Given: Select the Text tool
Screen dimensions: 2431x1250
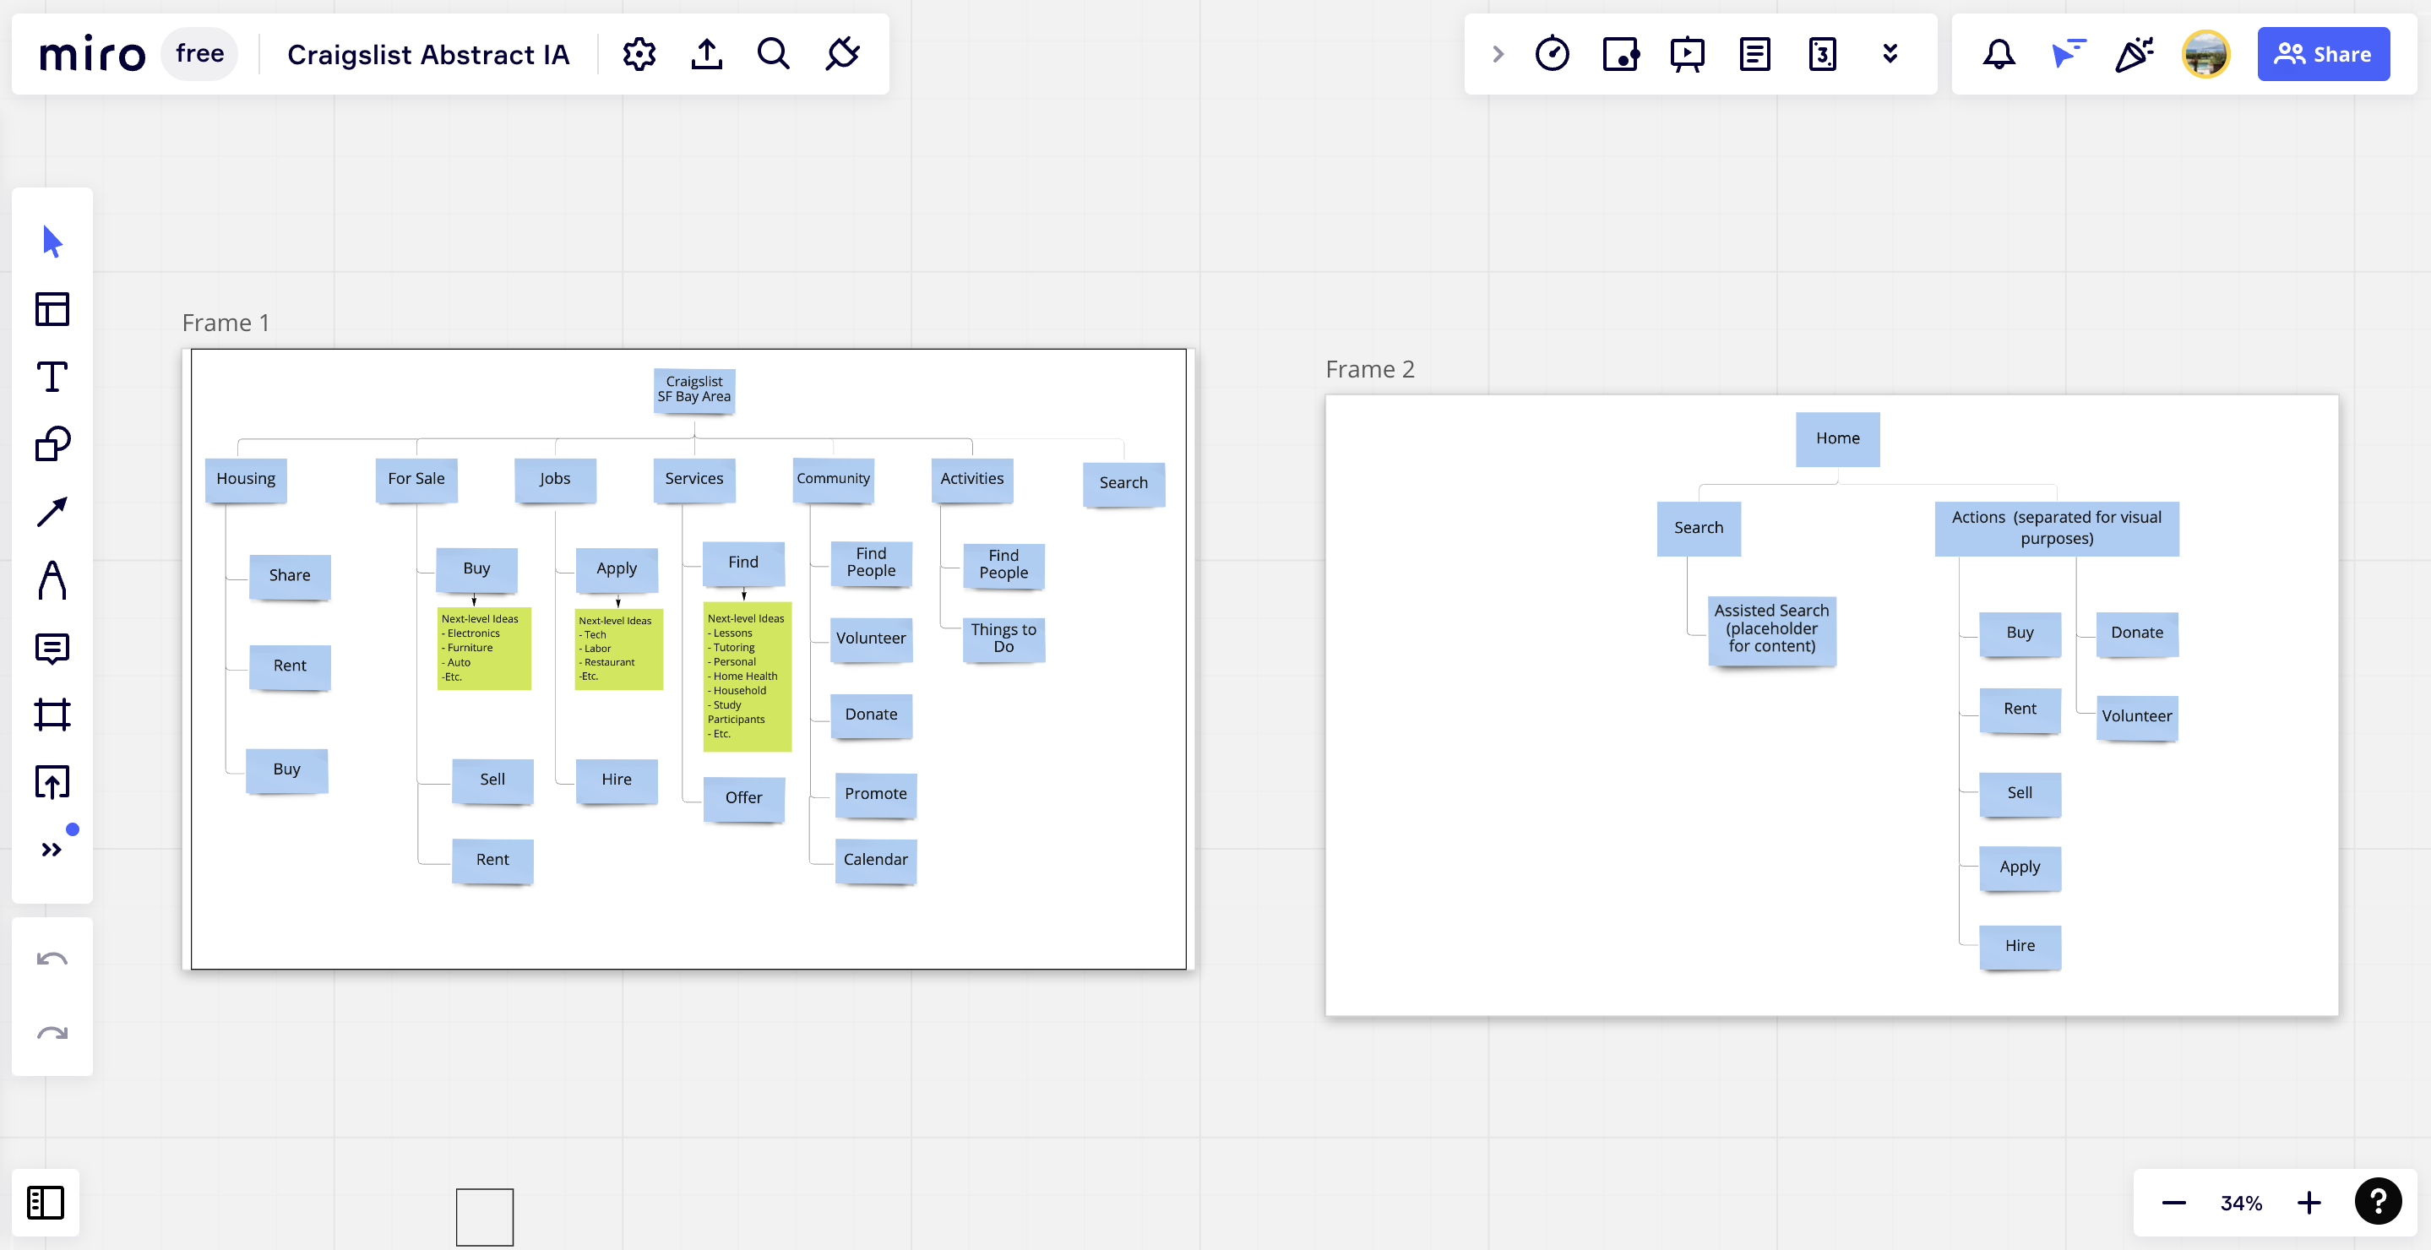Looking at the screenshot, I should 52,377.
